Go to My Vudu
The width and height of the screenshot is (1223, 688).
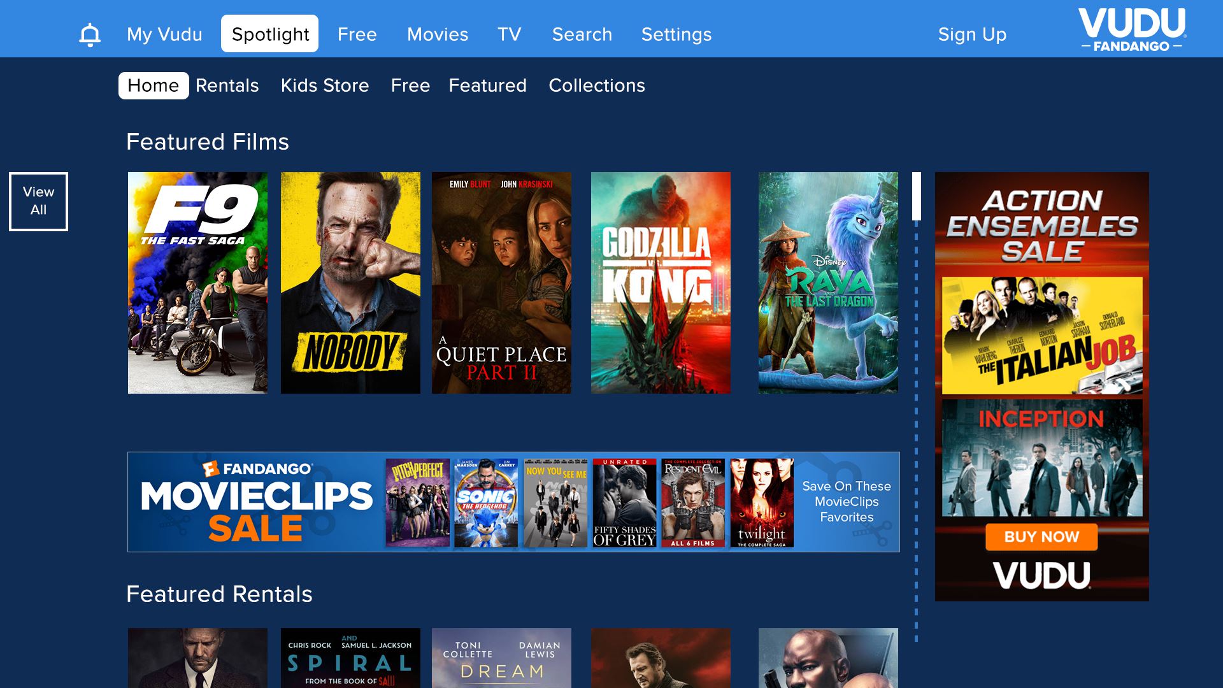click(164, 34)
